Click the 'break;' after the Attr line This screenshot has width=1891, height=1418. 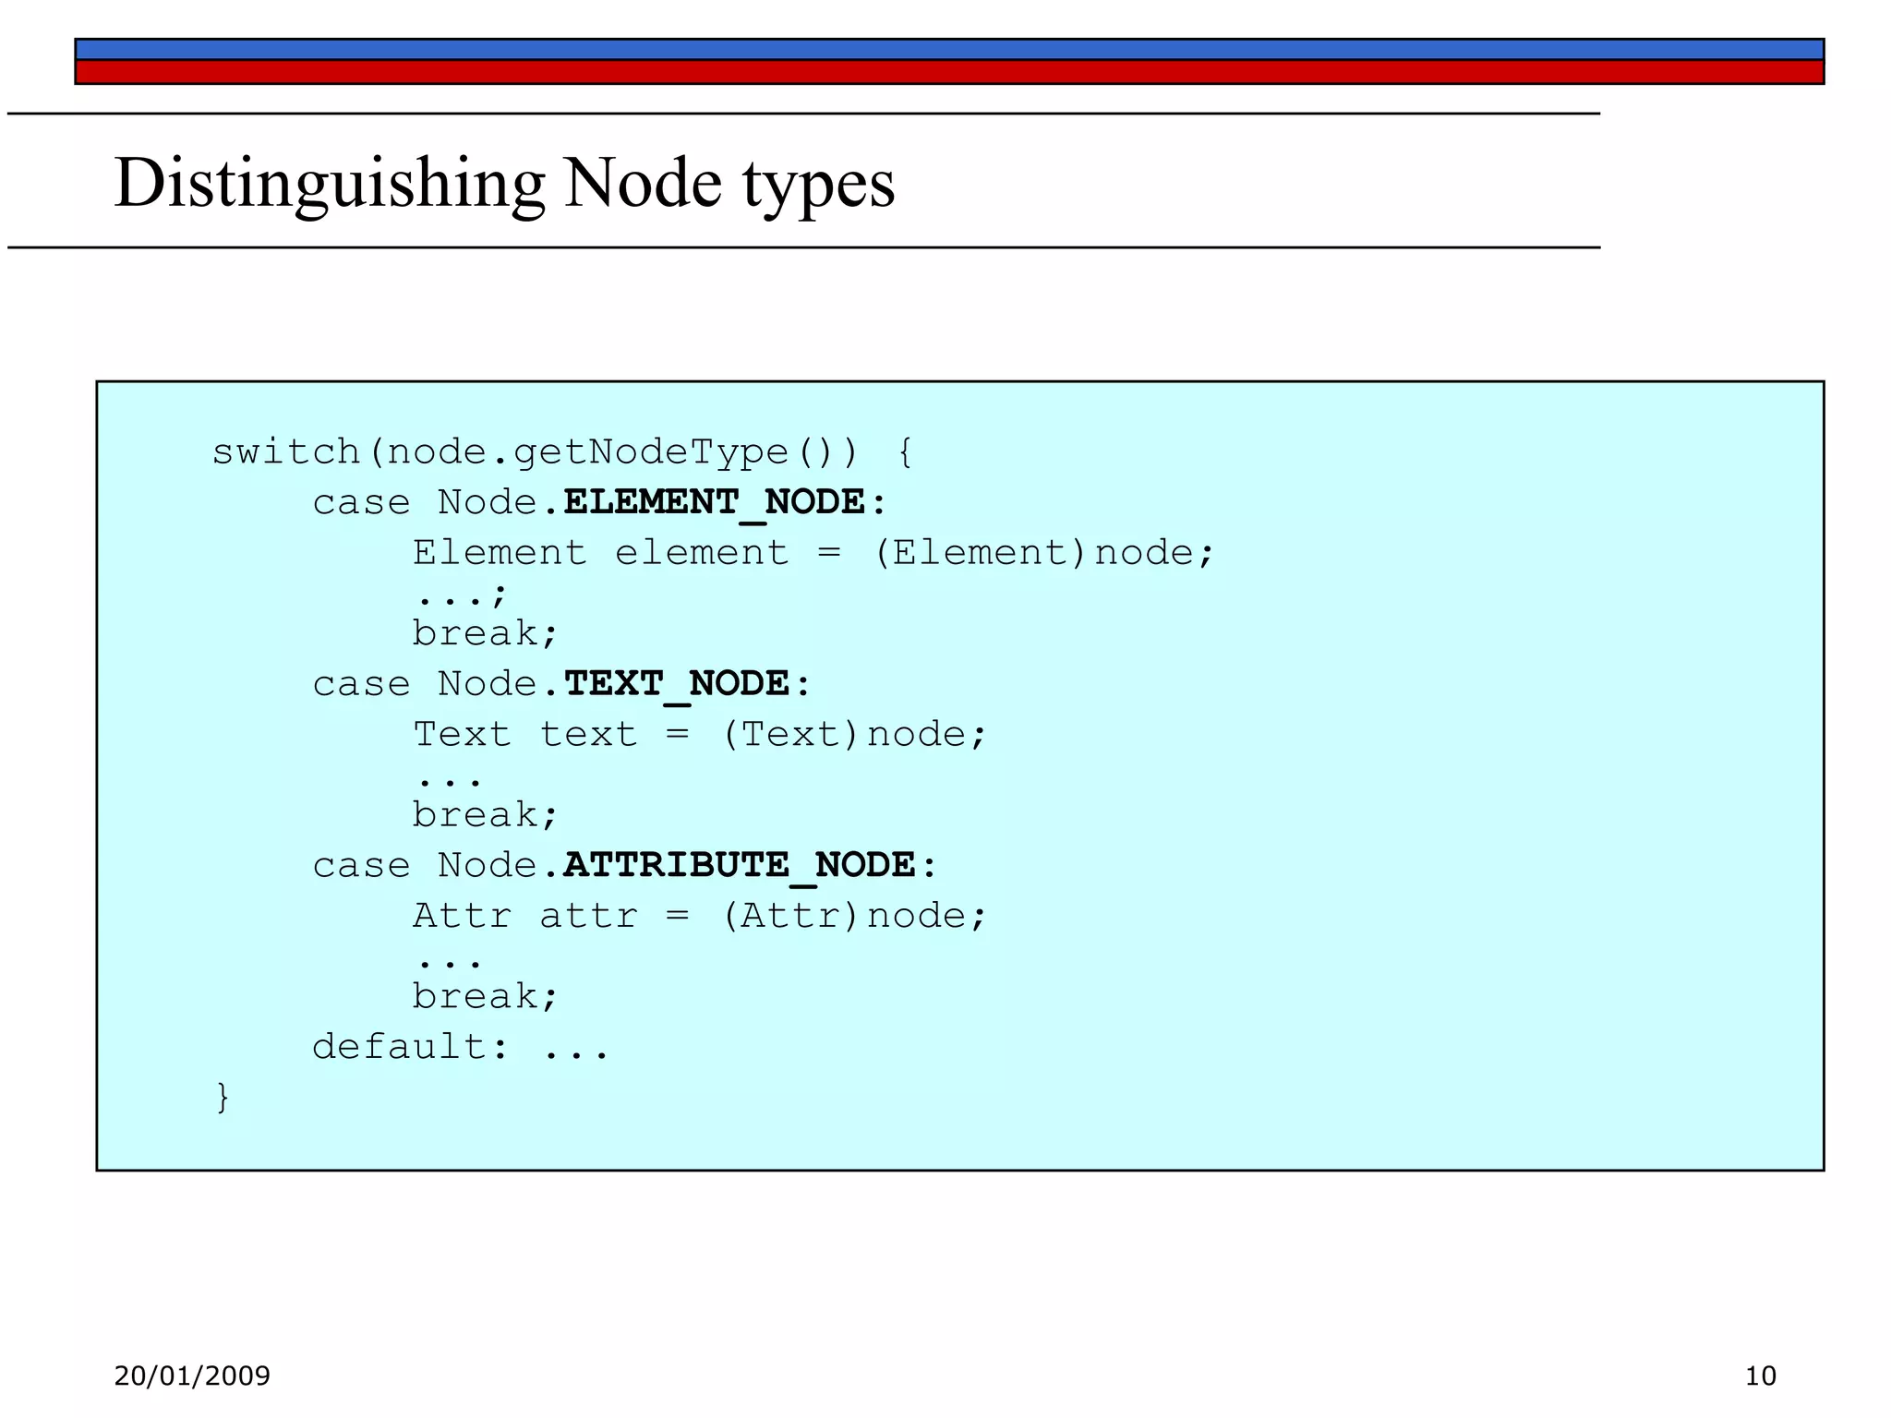tap(486, 997)
